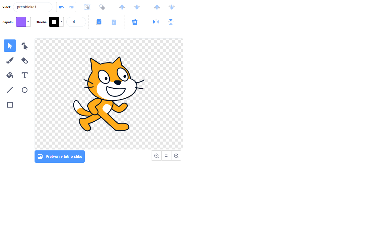The height and width of the screenshot is (249, 387).
Task: Click the purple fill color swatch
Action: tap(21, 22)
